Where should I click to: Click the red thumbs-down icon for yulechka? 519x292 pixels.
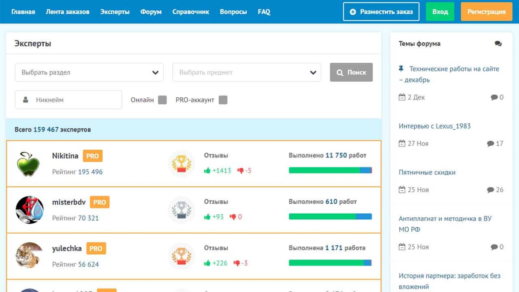click(237, 263)
